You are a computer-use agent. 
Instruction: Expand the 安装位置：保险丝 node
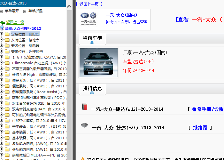click(1, 34)
